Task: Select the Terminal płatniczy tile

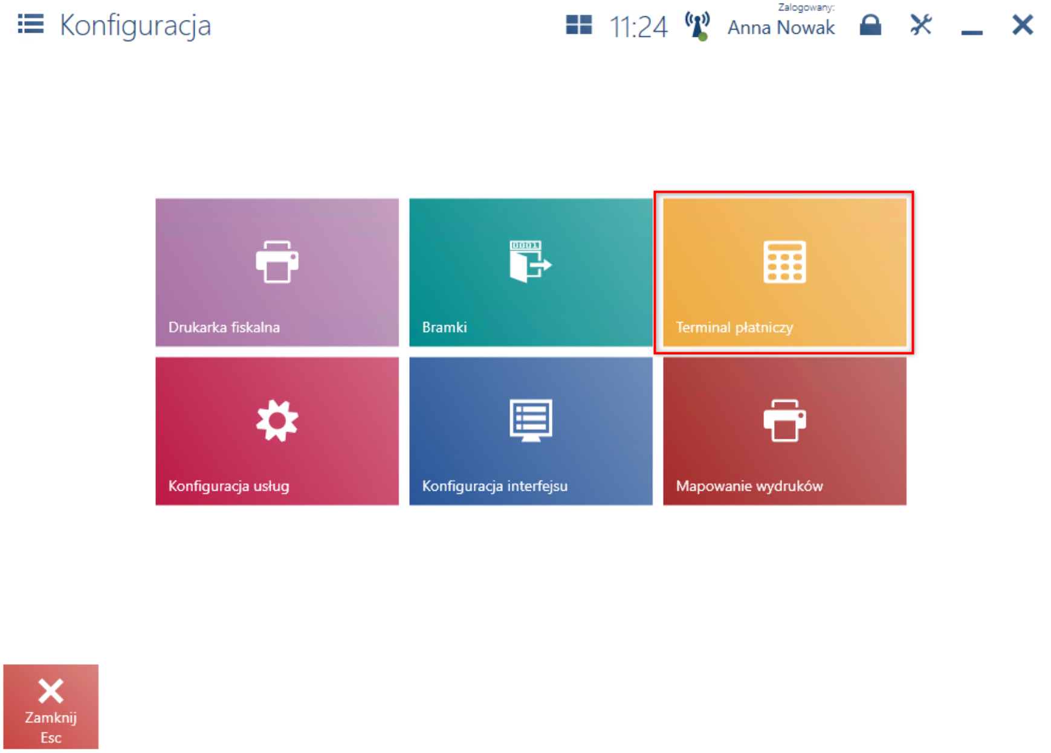Action: pyautogui.click(x=784, y=272)
